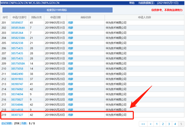The width and height of the screenshot is (185, 127).
Task: Click the 当前数据截至 date in header
Action: coord(158,3)
